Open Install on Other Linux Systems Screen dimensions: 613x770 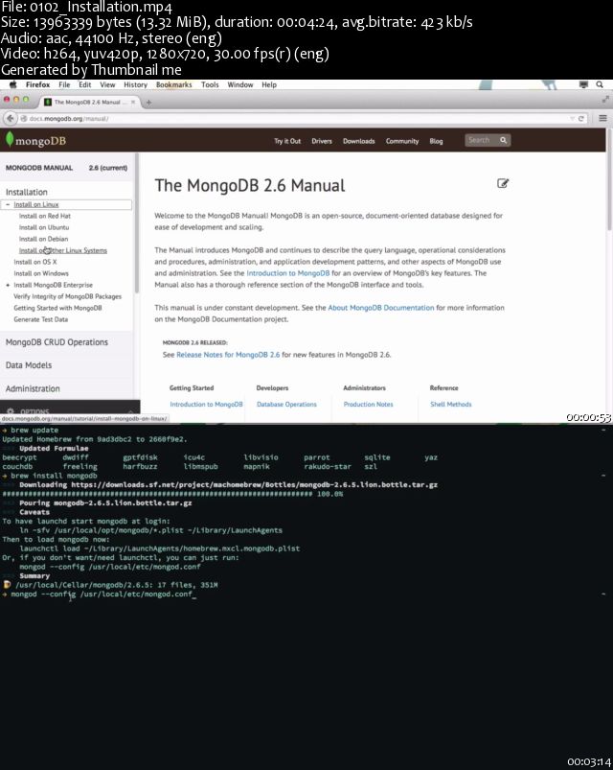63,250
